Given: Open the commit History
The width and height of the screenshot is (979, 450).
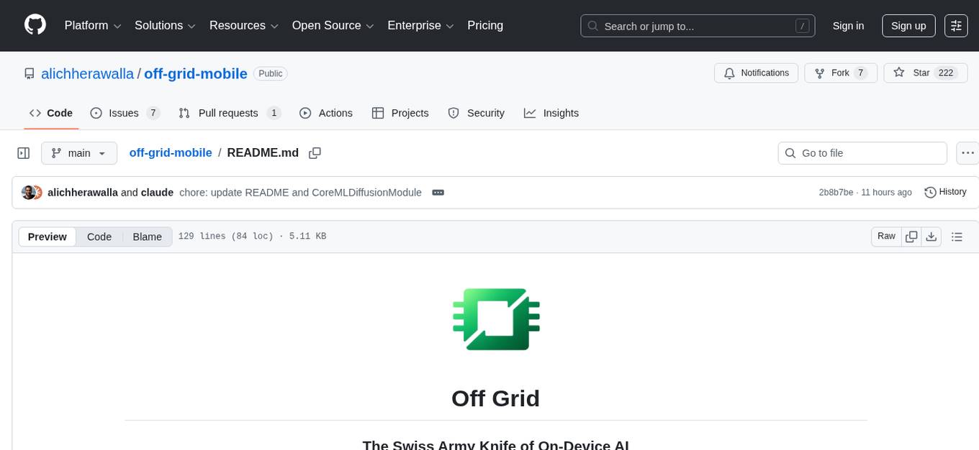Looking at the screenshot, I should 945,192.
